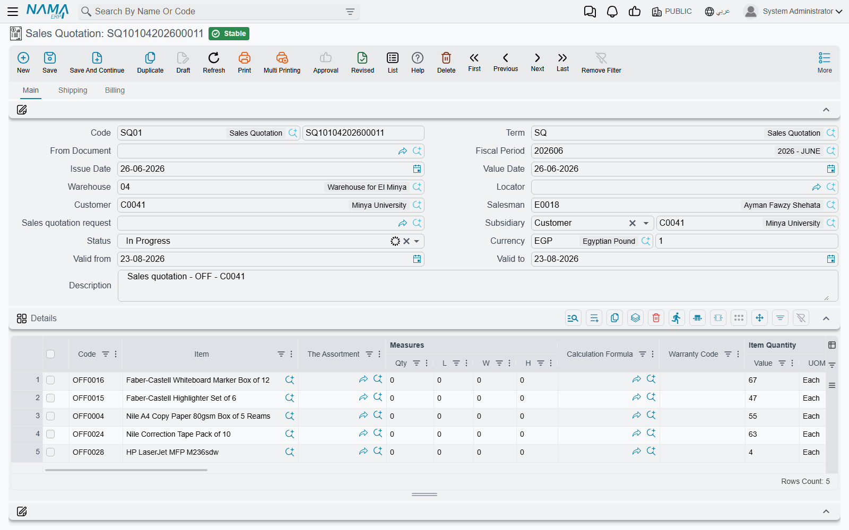This screenshot has height=530, width=849.
Task: Print the quotation
Action: 245,63
